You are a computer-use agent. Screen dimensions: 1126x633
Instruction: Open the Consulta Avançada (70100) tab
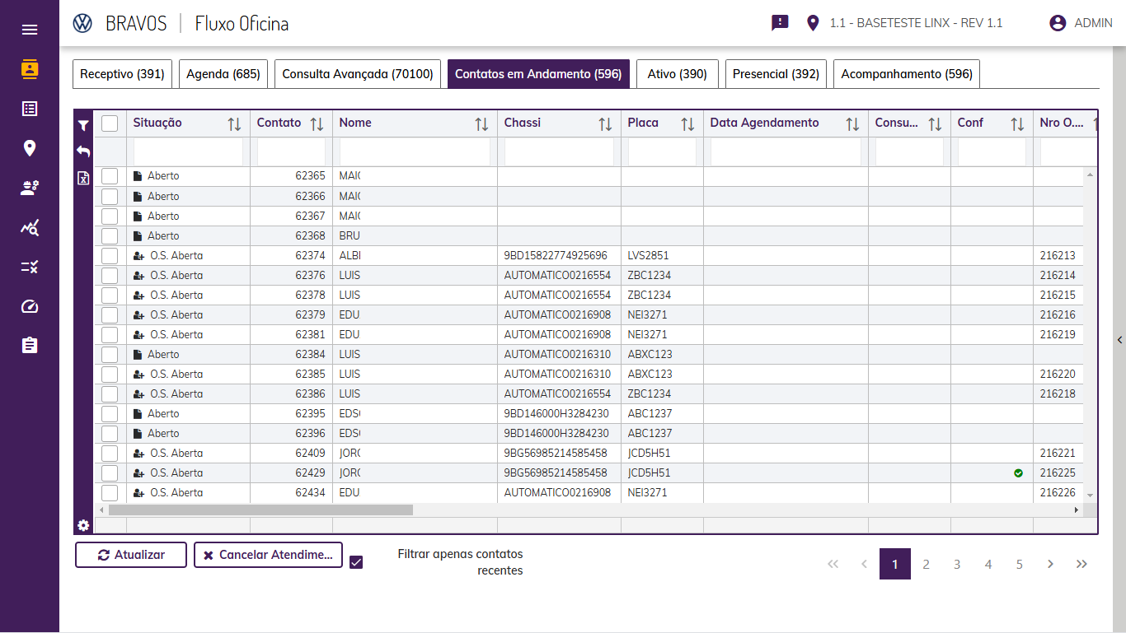pos(357,74)
